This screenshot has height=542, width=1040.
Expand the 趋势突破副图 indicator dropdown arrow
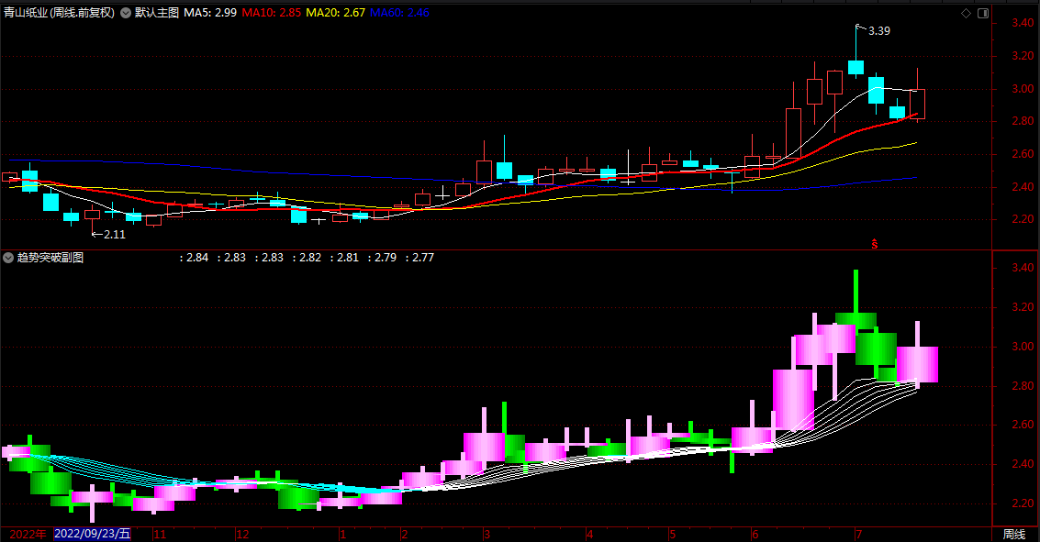8,258
